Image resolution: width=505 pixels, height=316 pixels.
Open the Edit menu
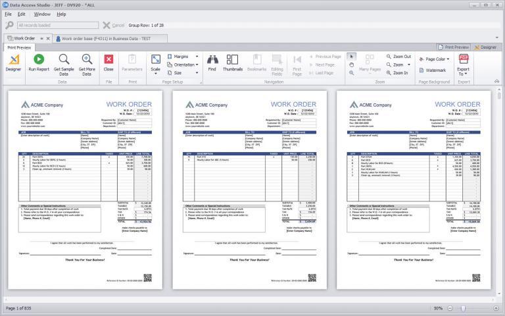click(x=21, y=14)
